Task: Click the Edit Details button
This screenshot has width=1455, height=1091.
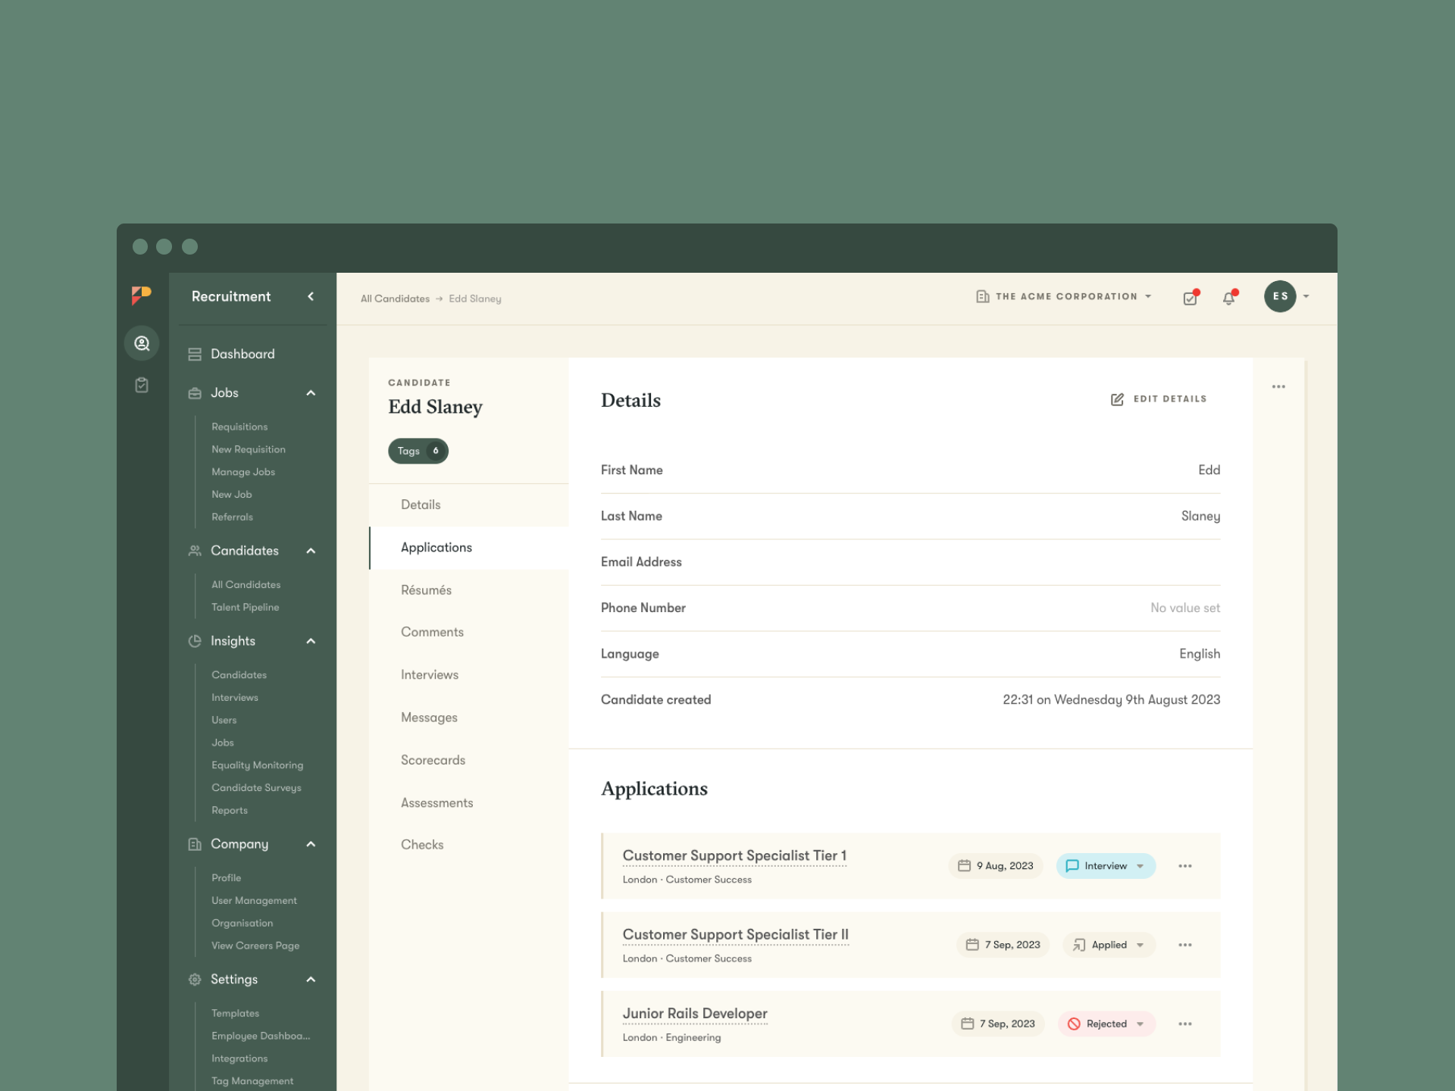Action: point(1159,399)
